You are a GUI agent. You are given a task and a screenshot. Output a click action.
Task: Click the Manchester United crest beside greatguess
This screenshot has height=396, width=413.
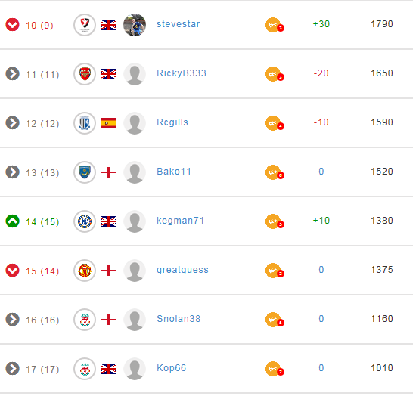85,271
